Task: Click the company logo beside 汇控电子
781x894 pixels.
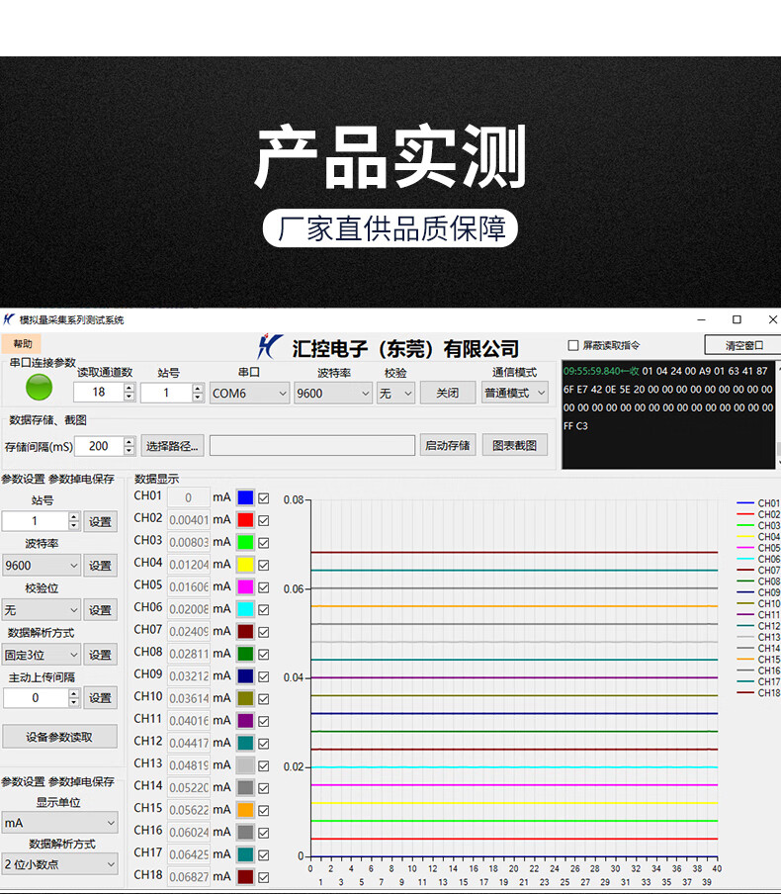Action: point(270,347)
